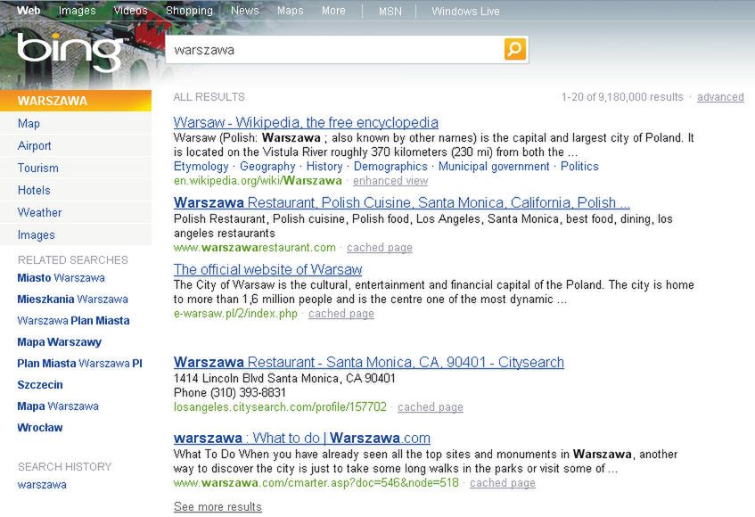This screenshot has height=517, width=755.
Task: Open Maps from top navigation
Action: [290, 11]
